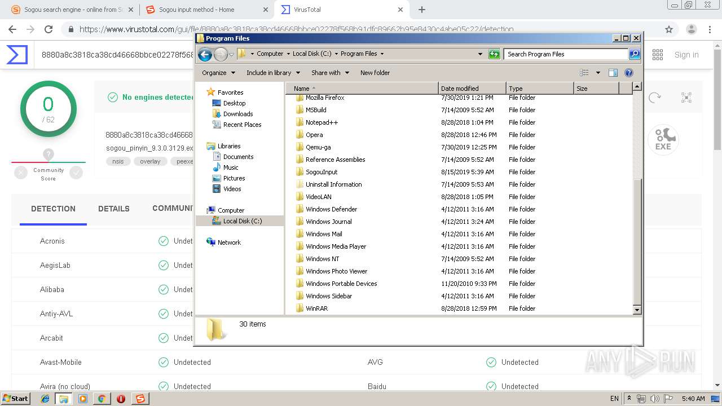The width and height of the screenshot is (722, 406).
Task: Click the Search Program Files box
Action: click(x=566, y=54)
